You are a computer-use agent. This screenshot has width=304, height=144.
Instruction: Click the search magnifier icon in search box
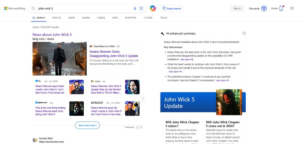pos(33,8)
